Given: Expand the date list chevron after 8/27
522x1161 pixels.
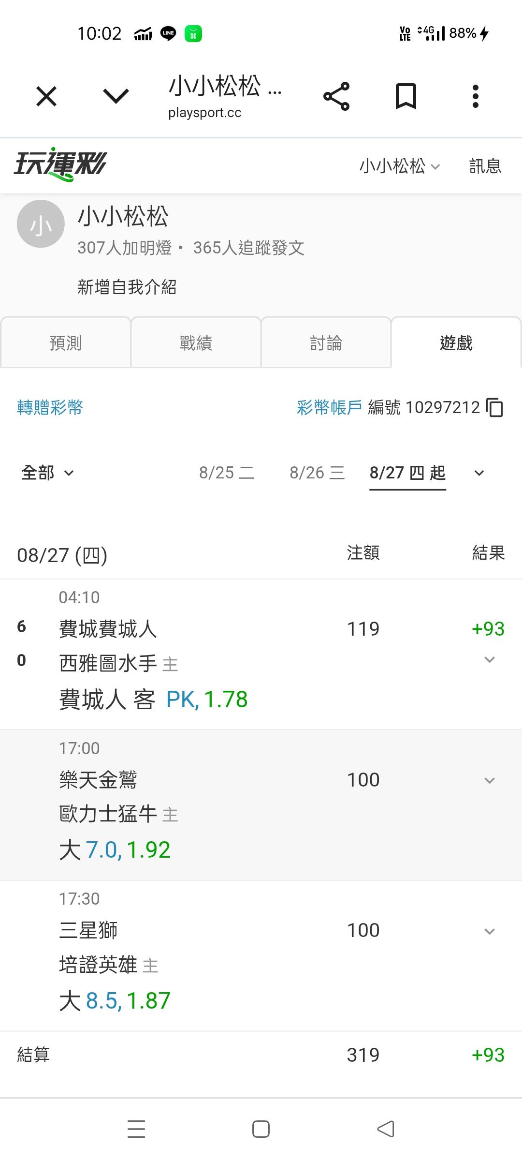Looking at the screenshot, I should [479, 473].
